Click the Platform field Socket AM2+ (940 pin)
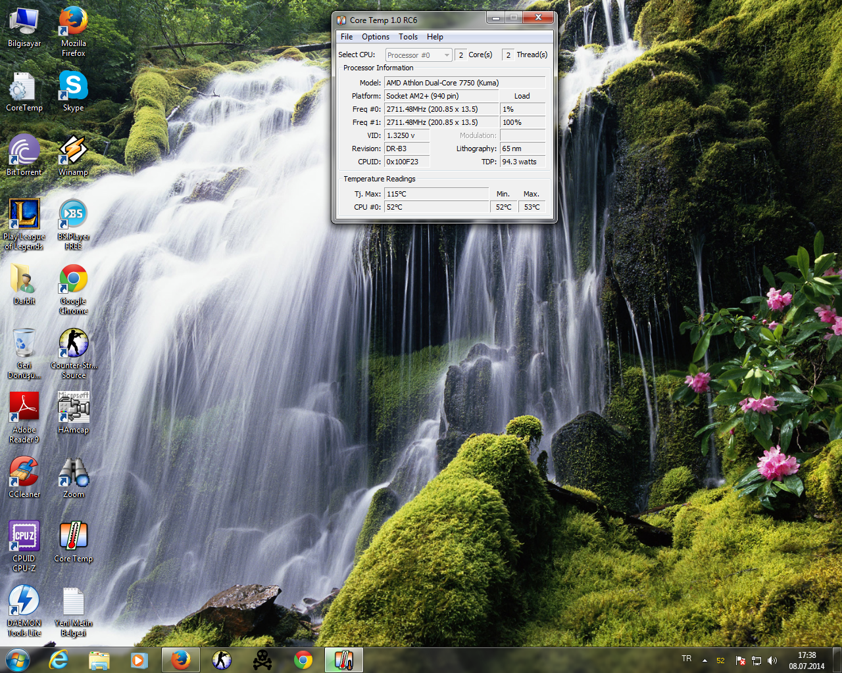 (441, 96)
